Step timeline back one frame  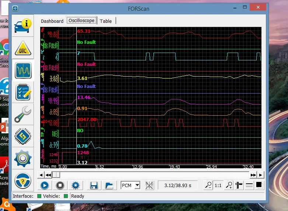pyautogui.click(x=41, y=175)
